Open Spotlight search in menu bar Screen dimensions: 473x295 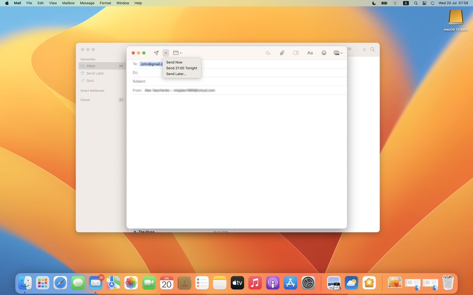[x=416, y=3]
